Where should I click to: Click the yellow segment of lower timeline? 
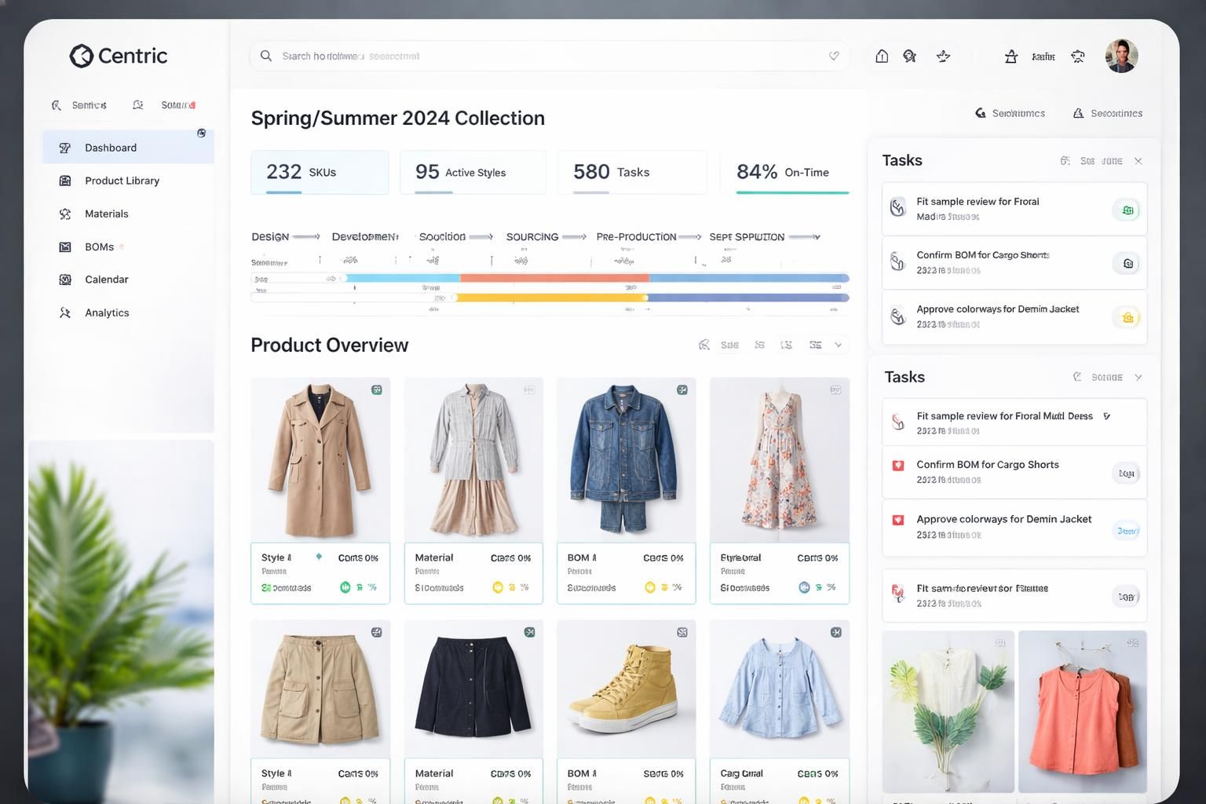[x=550, y=298]
